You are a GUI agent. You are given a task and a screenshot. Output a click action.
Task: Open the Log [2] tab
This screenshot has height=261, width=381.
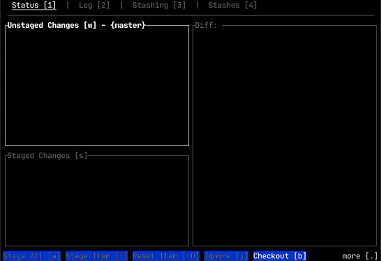pos(94,5)
